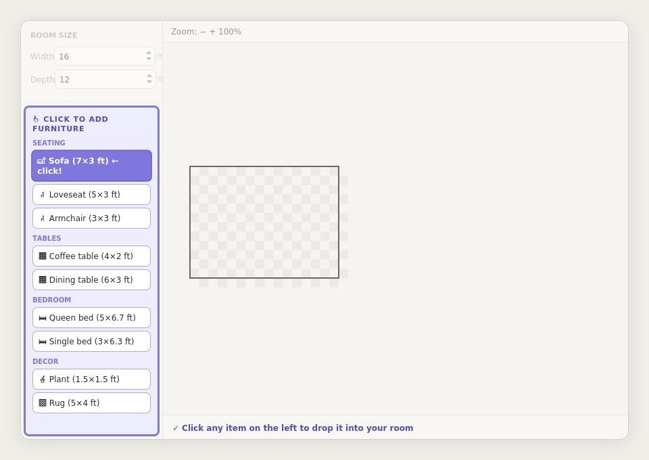Zoom in using the plus control
The width and height of the screenshot is (649, 460).
pyautogui.click(x=212, y=31)
